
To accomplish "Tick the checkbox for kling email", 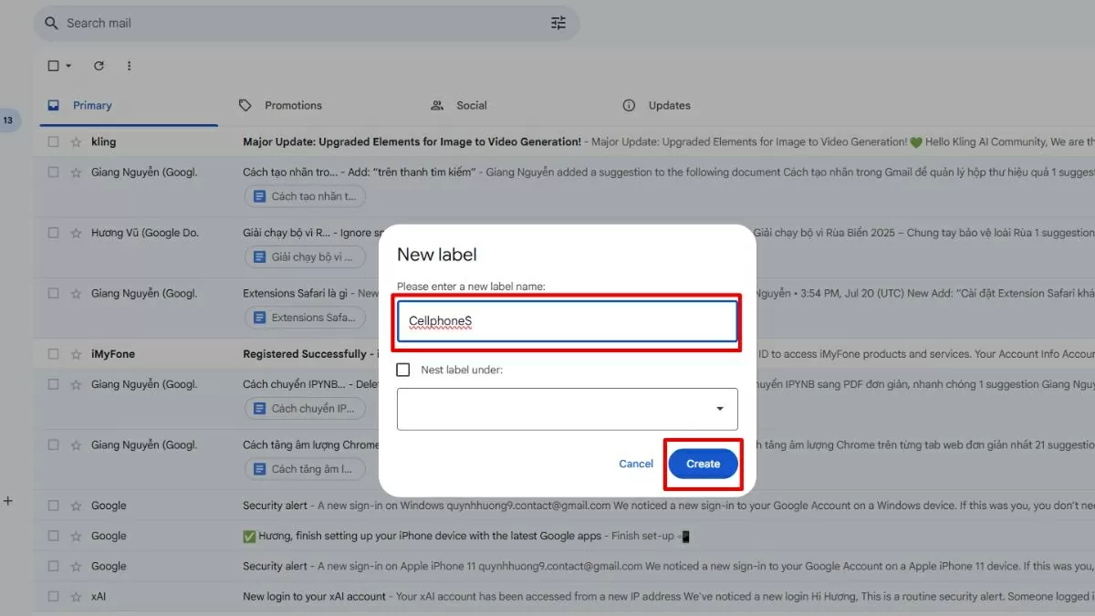I will [x=53, y=142].
